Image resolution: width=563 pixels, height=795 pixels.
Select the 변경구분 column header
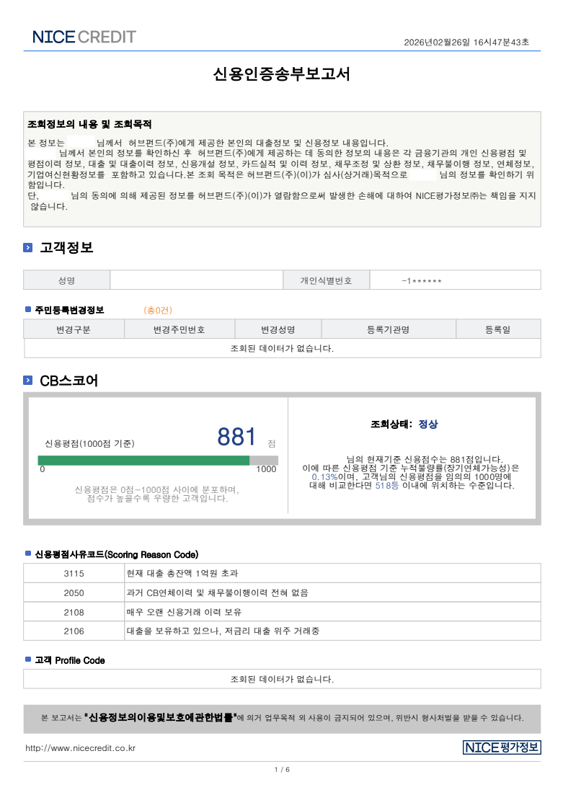pyautogui.click(x=74, y=330)
